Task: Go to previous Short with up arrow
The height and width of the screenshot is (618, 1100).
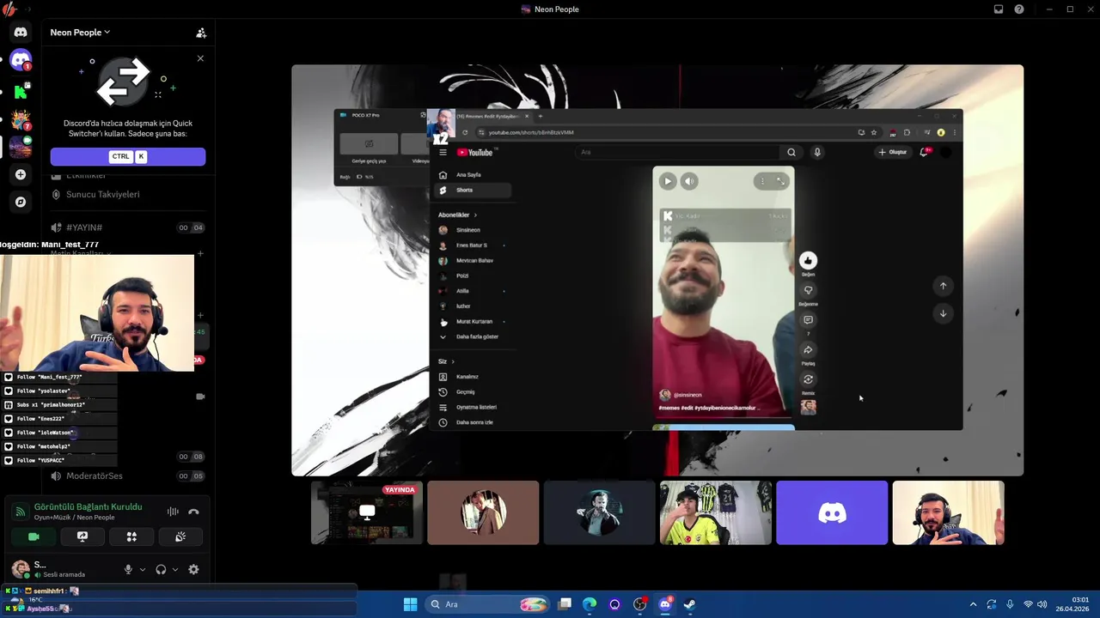Action: tap(943, 286)
